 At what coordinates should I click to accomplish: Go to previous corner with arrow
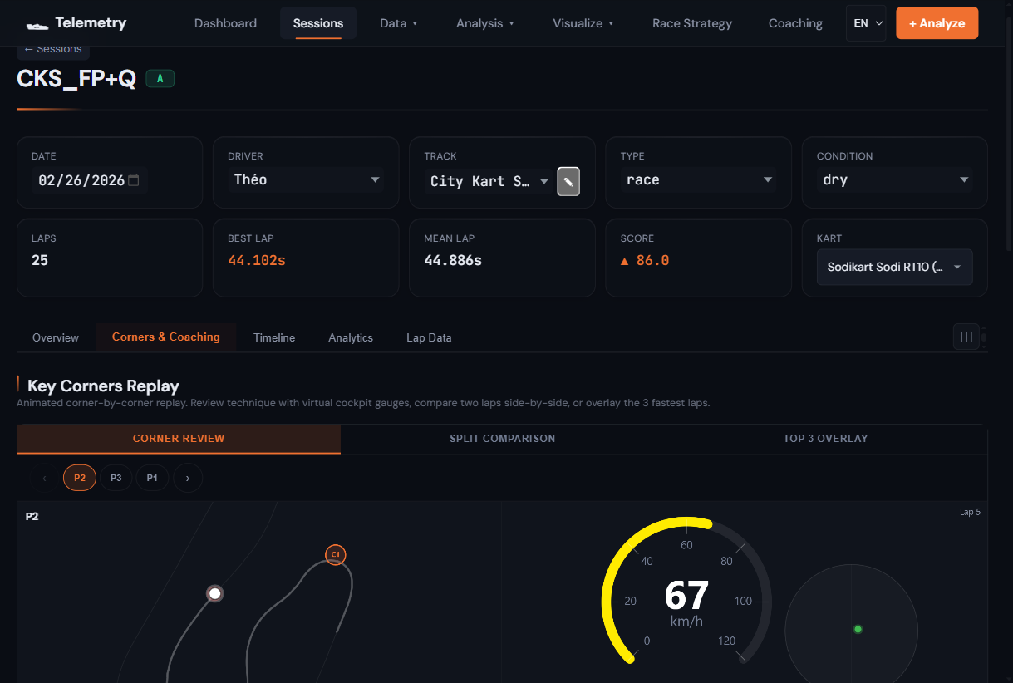[44, 478]
